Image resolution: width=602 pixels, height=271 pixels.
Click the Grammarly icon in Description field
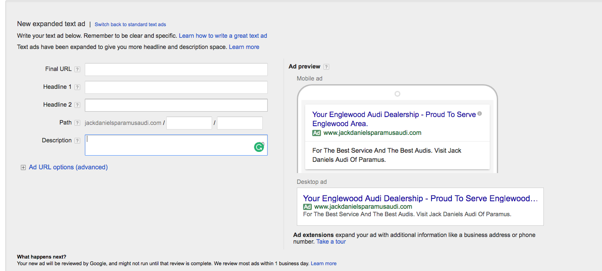tap(259, 147)
